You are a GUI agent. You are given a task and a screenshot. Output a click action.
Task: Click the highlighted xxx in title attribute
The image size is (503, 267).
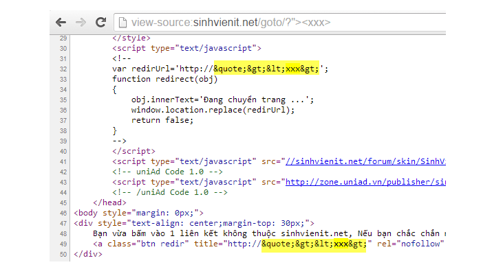pos(341,244)
